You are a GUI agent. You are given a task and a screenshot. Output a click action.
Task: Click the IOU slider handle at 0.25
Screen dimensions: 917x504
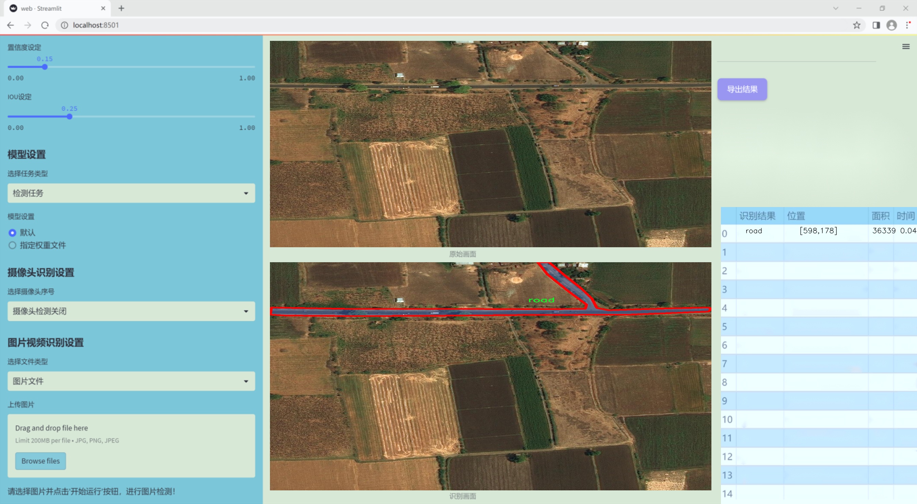pyautogui.click(x=70, y=117)
